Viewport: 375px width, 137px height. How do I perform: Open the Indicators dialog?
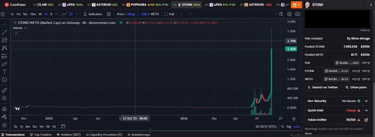[x=93, y=14]
